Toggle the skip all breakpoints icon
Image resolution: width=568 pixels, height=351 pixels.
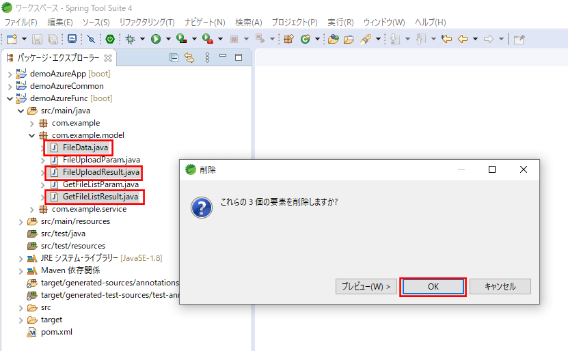coord(92,39)
